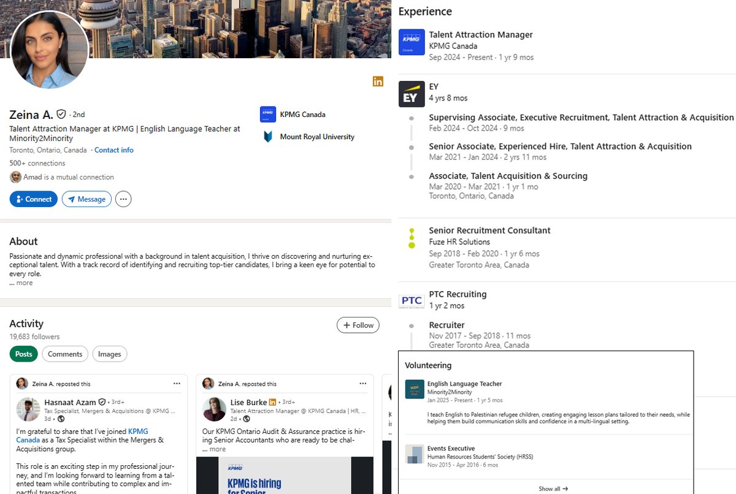736x494 pixels.
Task: Click KPMG Canada logo in Experience section
Action: [412, 42]
